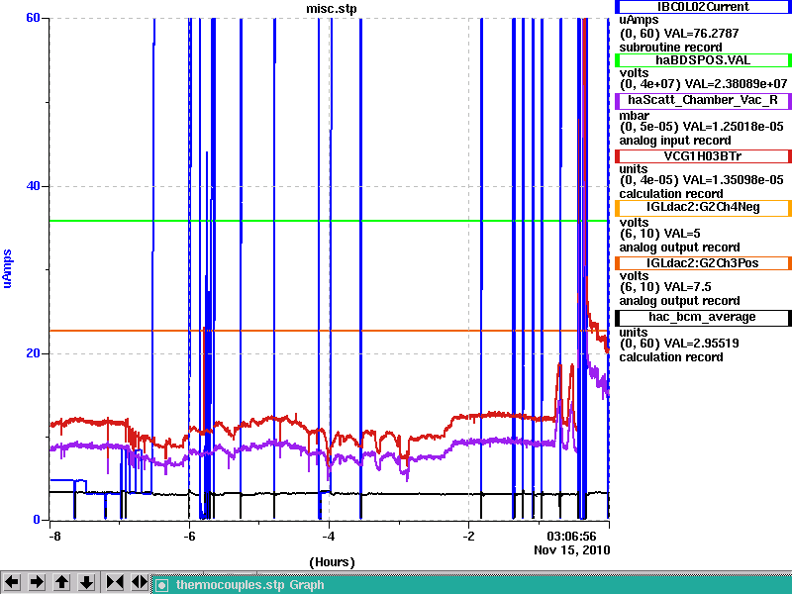Click the pan right arrow button
The width and height of the screenshot is (792, 594).
pyautogui.click(x=37, y=582)
